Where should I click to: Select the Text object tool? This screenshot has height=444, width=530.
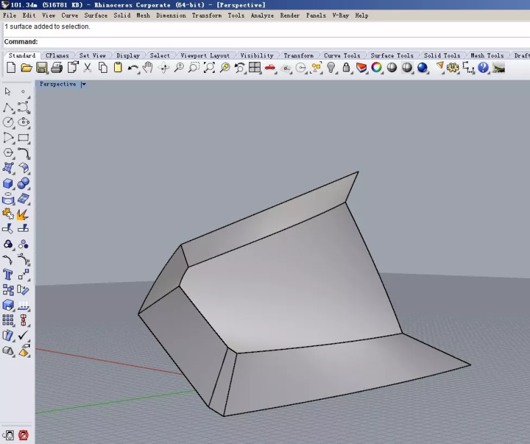8,275
